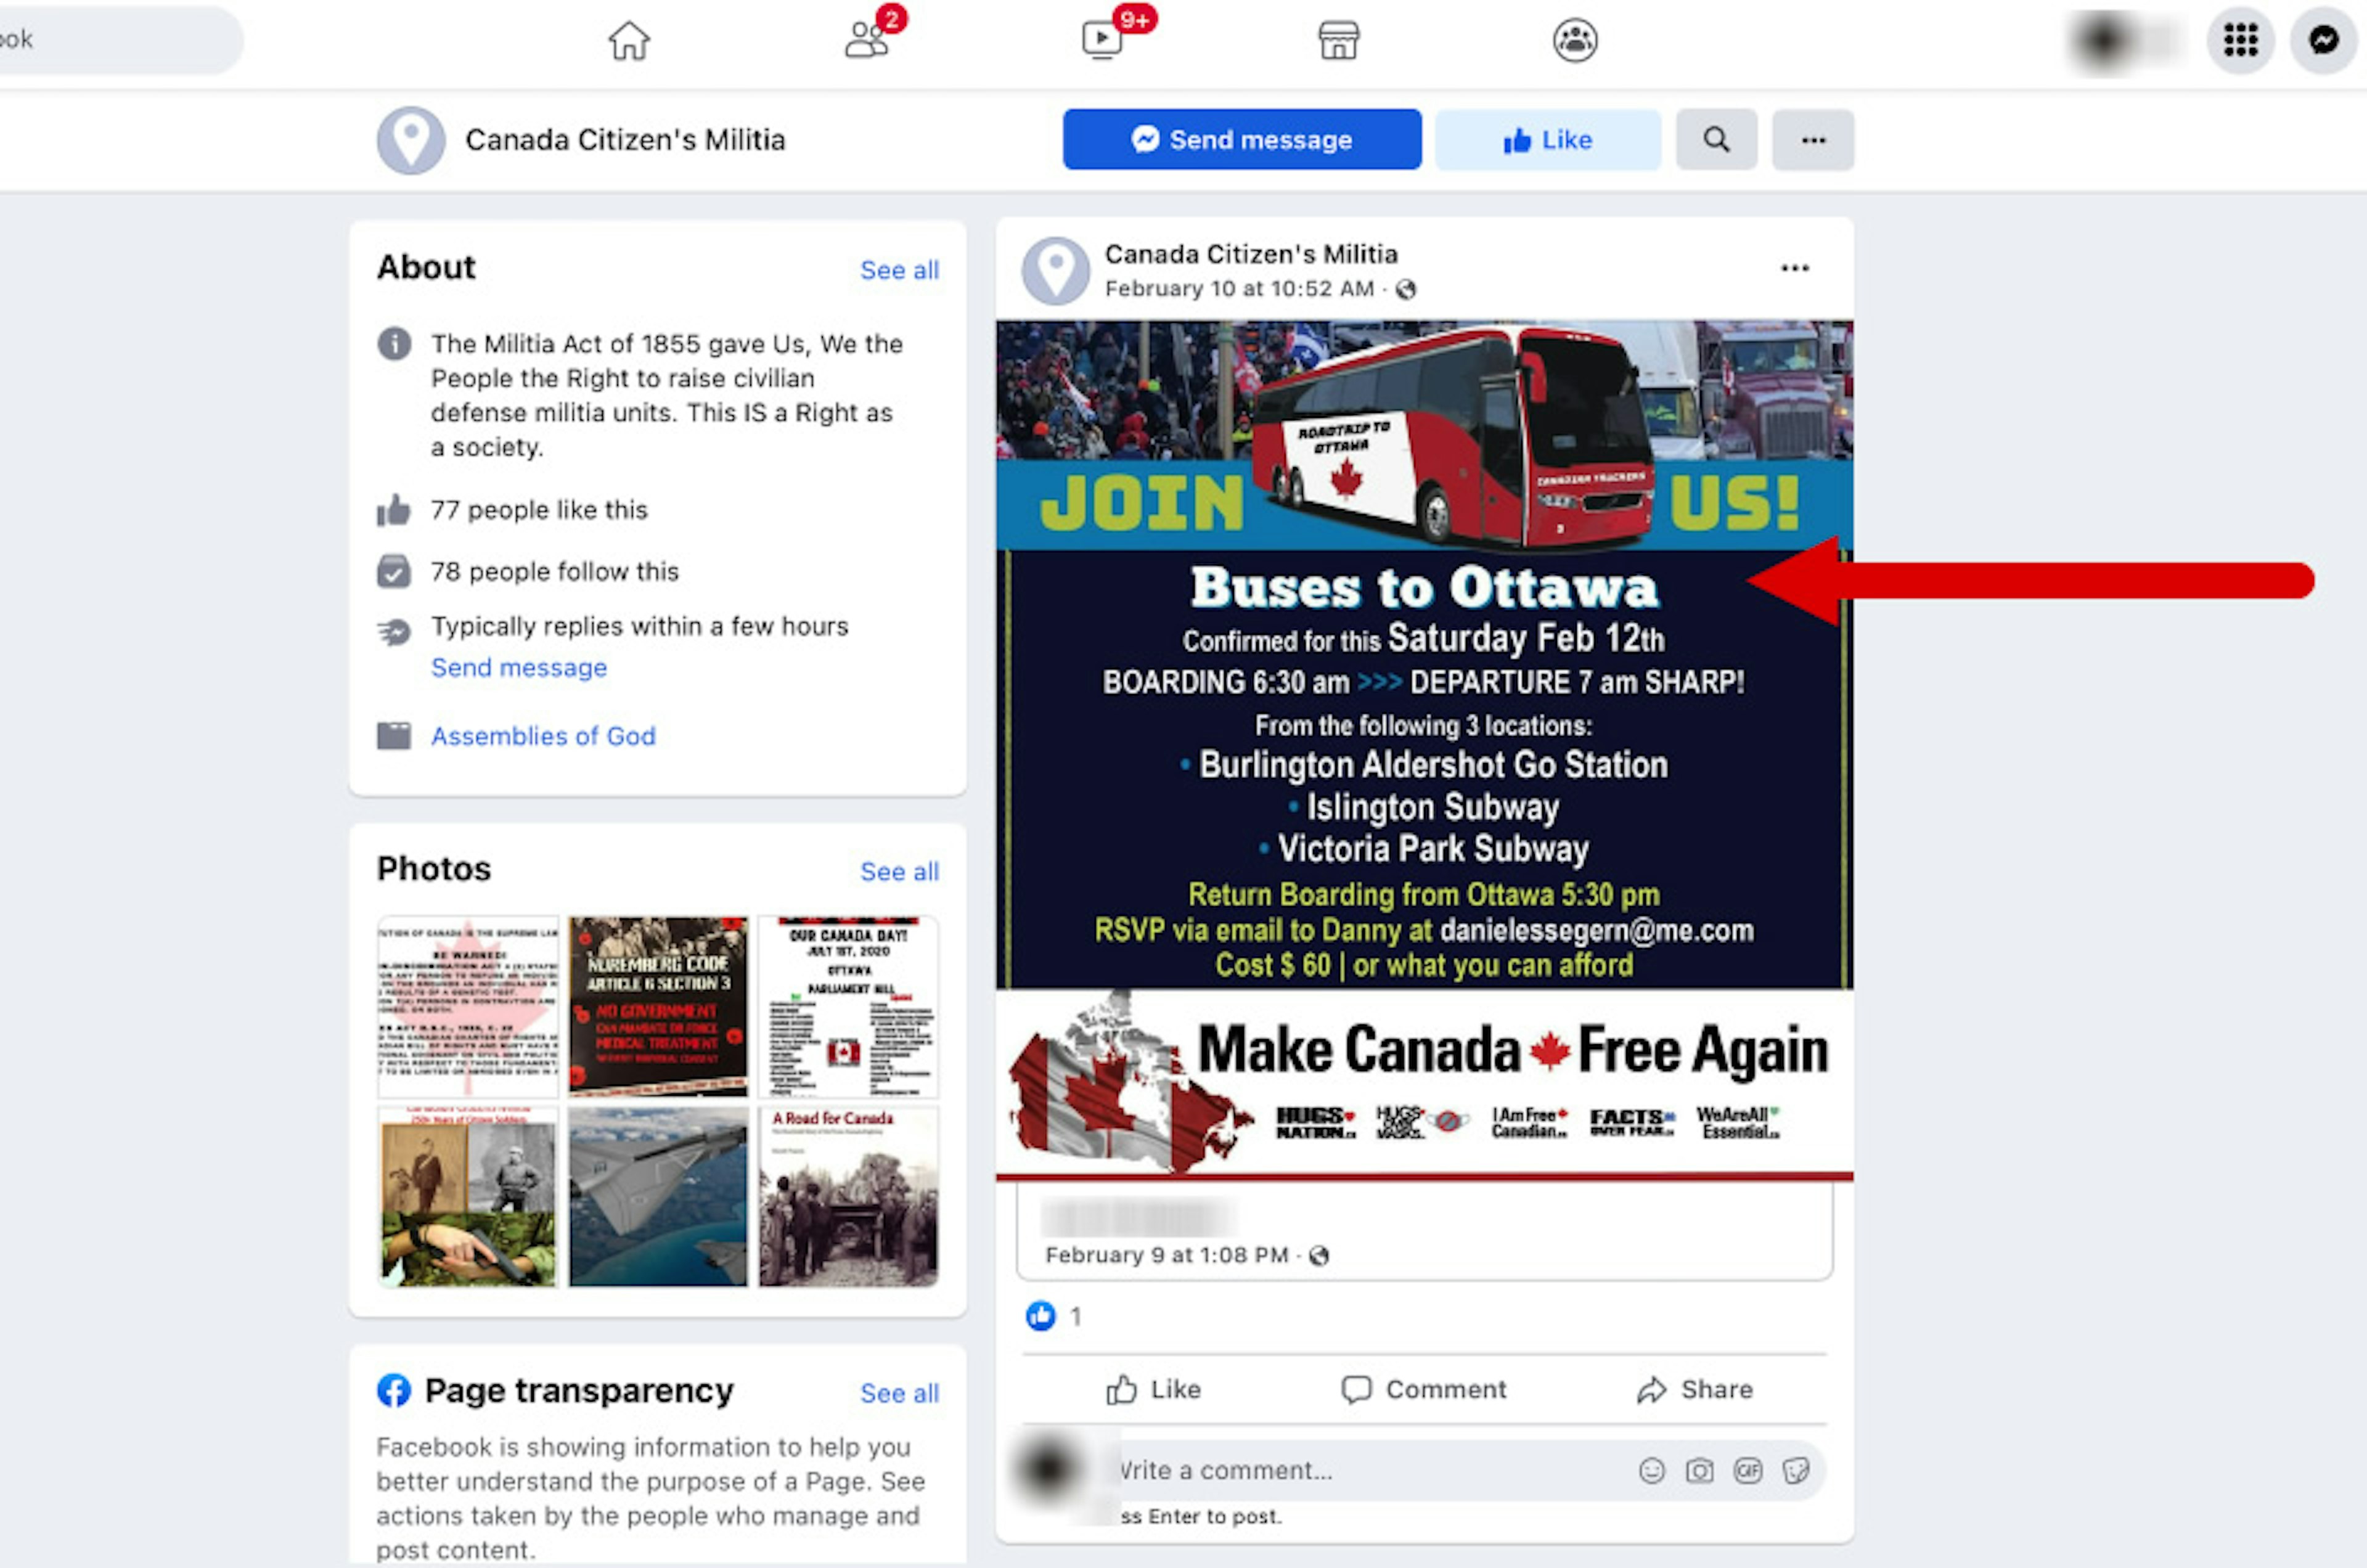Open the post's three-dot options menu
This screenshot has height=1568, width=2367.
[x=1795, y=268]
